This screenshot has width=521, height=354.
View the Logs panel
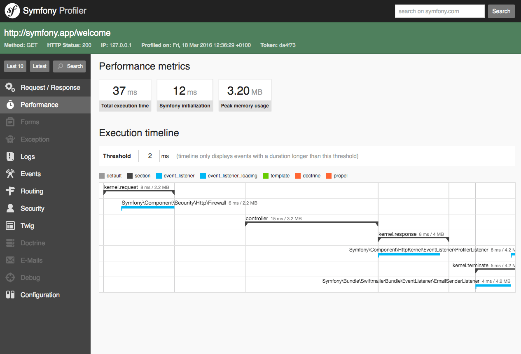(x=29, y=156)
